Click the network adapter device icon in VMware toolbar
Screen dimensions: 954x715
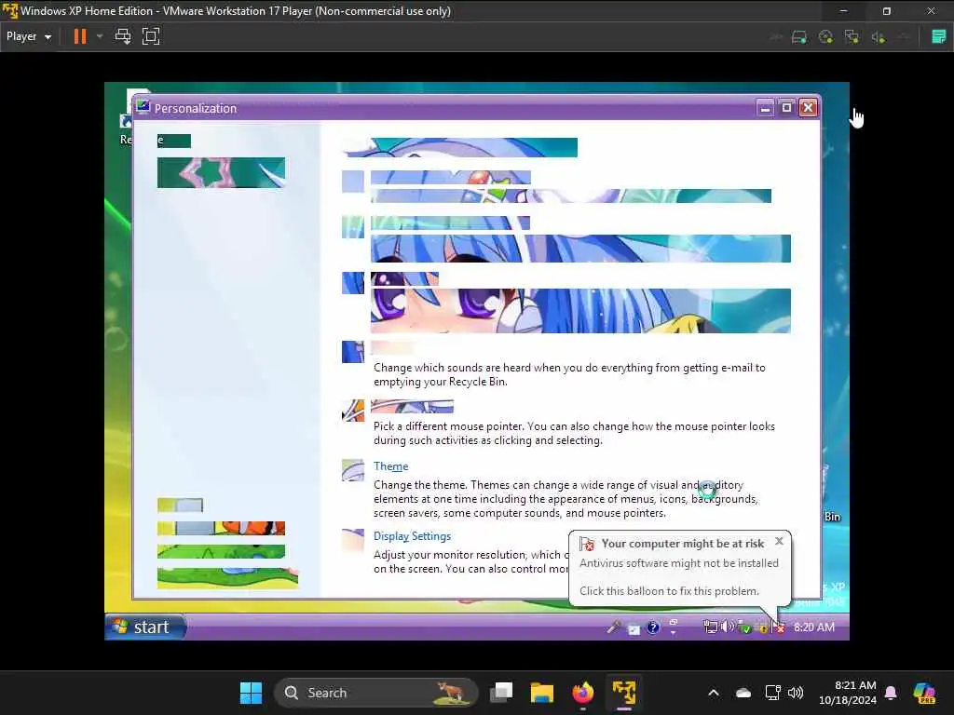(852, 37)
